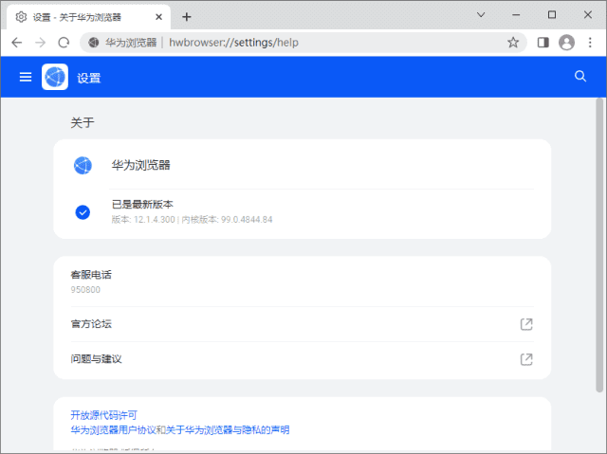The image size is (607, 454).
Task: Click the blue checkmark update status icon
Action: [x=83, y=211]
